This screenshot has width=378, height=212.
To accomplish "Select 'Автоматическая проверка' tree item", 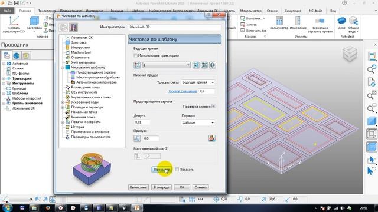I will tap(96, 82).
